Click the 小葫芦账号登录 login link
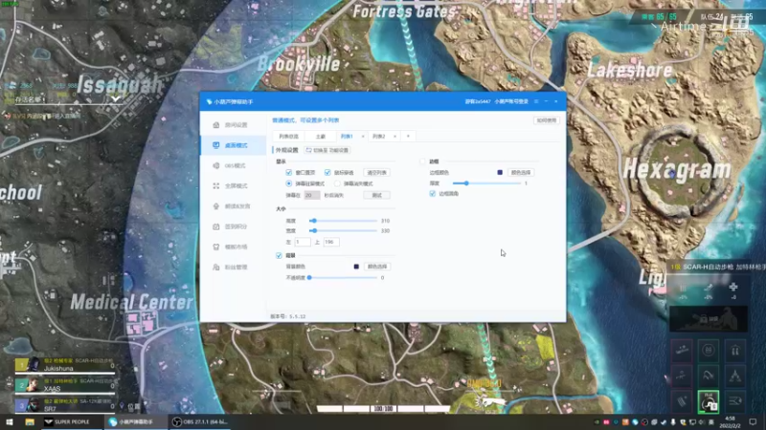The width and height of the screenshot is (766, 430). pyautogui.click(x=511, y=101)
